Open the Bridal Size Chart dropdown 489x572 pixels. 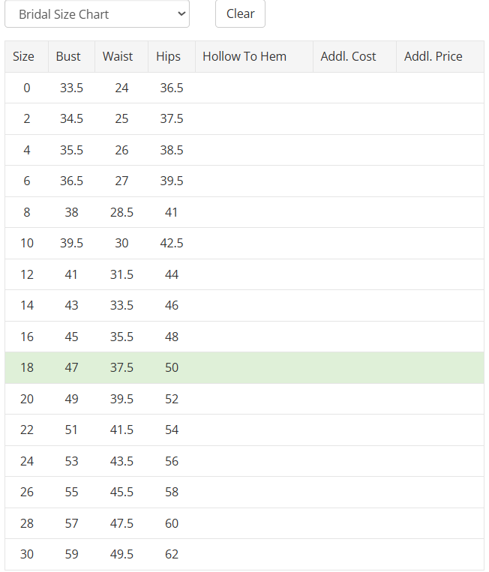[x=97, y=14]
